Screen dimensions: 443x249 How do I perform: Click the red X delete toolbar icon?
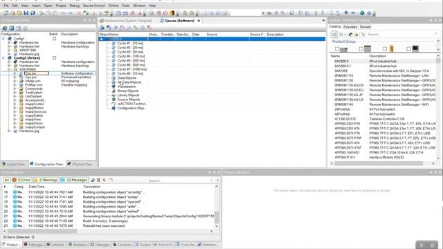[79, 13]
